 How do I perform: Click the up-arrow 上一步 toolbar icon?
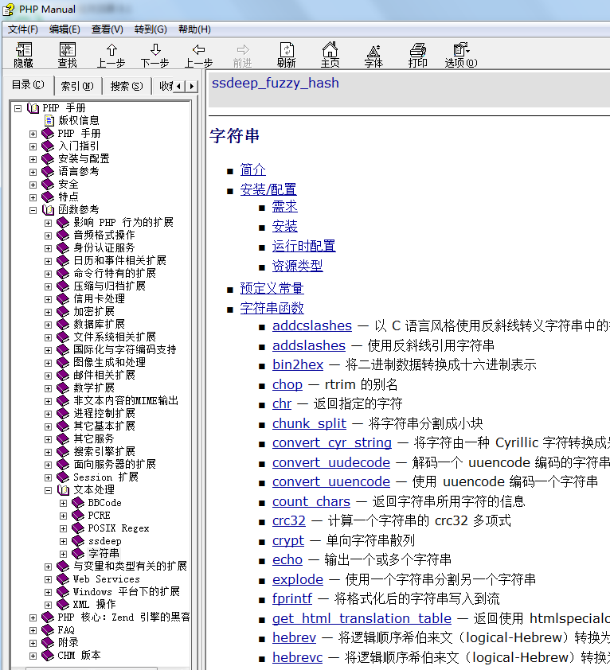(x=111, y=50)
